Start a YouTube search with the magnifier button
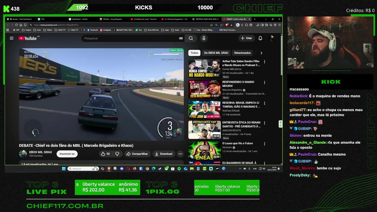This screenshot has width=377, height=212. pos(191,38)
